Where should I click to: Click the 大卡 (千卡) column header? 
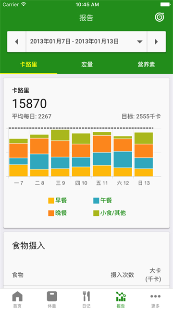tap(153, 275)
